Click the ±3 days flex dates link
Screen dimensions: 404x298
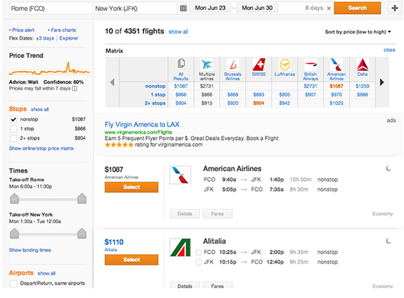45,38
